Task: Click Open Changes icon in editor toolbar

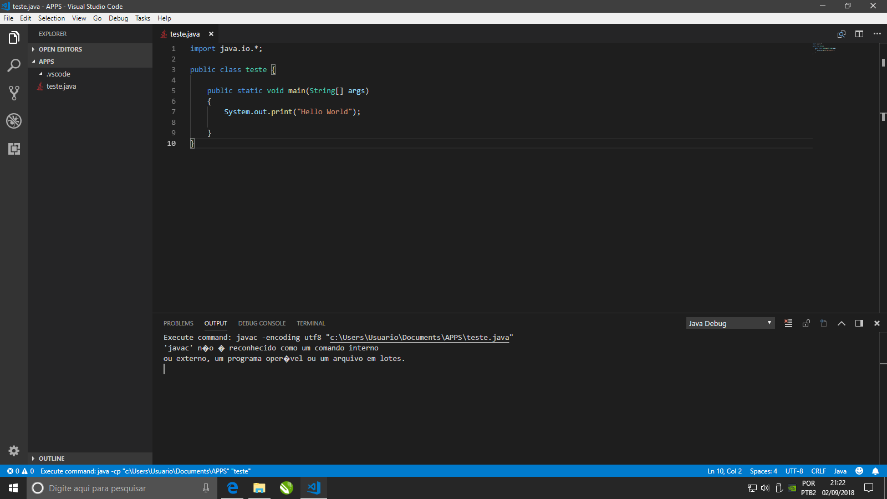Action: [x=842, y=34]
